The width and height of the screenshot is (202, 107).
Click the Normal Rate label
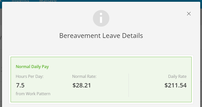pos(84,76)
